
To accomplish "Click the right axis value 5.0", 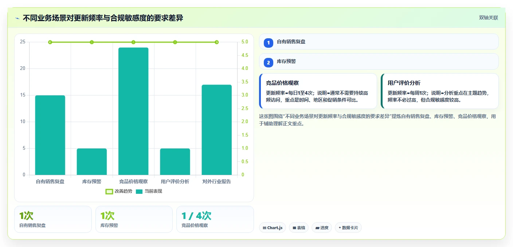I will (245, 42).
